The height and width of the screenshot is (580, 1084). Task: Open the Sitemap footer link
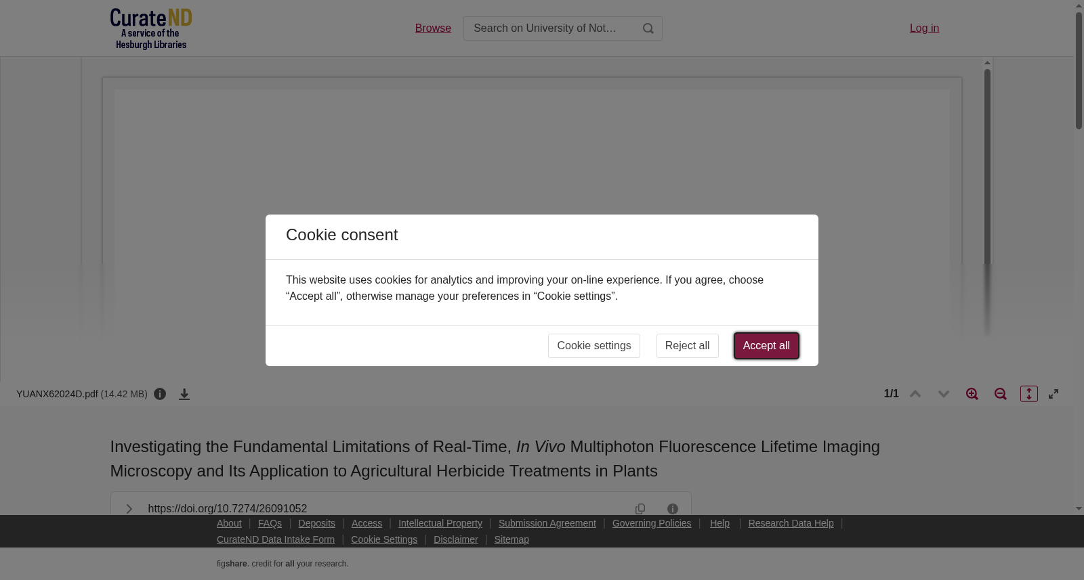coord(512,539)
